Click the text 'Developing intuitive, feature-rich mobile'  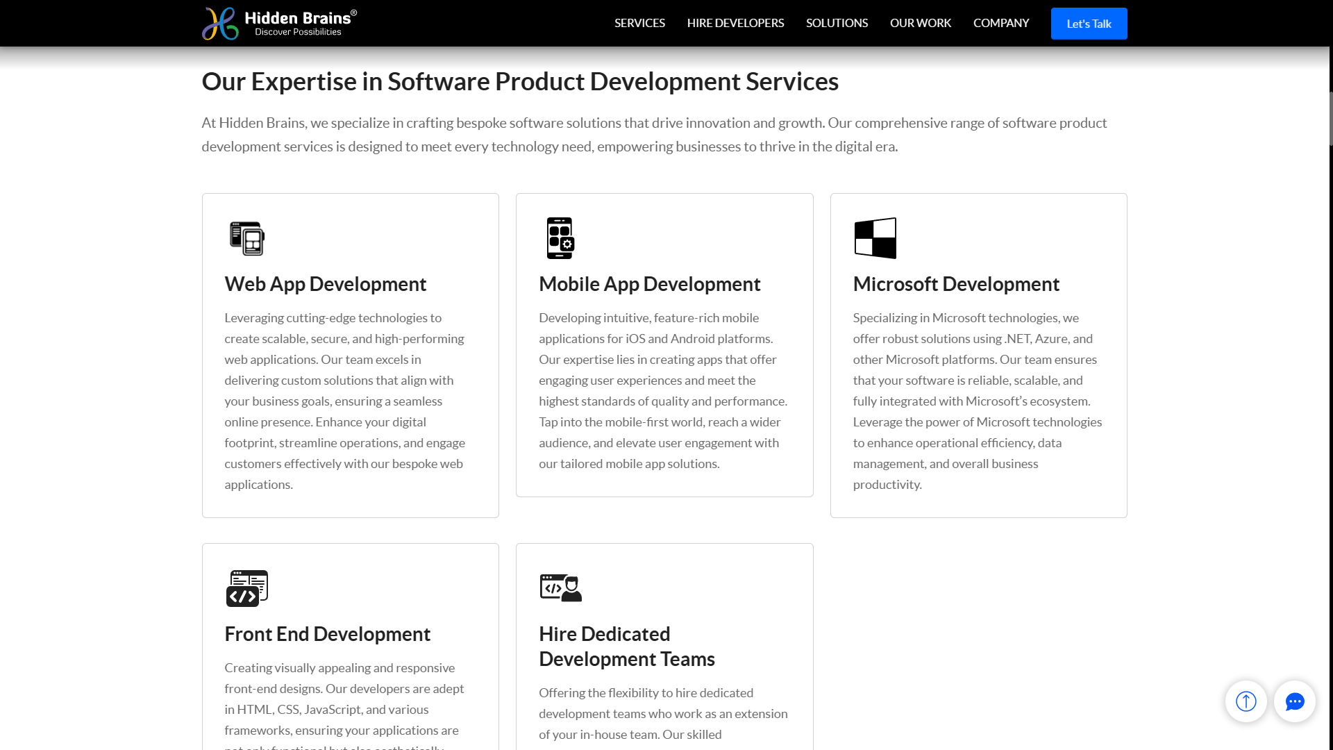pyautogui.click(x=648, y=318)
